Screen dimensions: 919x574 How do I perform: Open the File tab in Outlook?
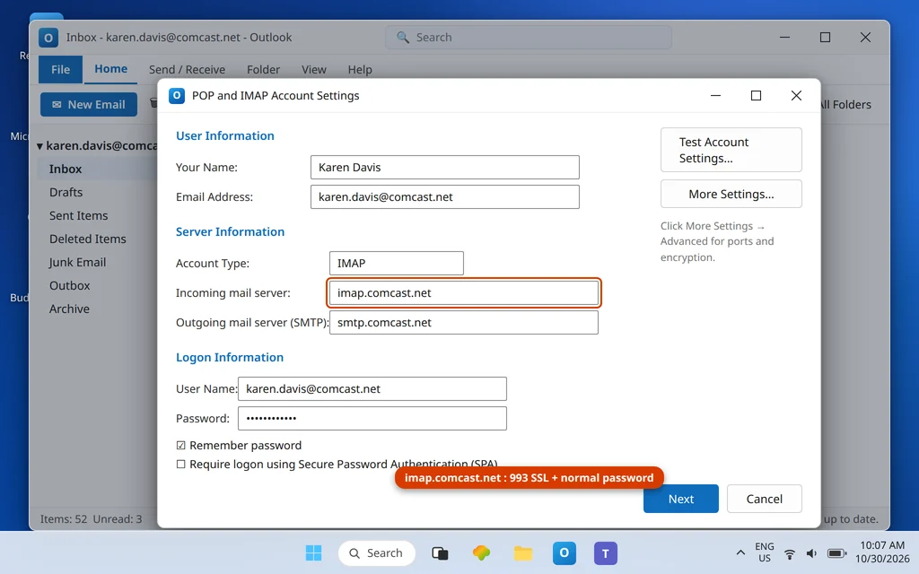(x=60, y=69)
